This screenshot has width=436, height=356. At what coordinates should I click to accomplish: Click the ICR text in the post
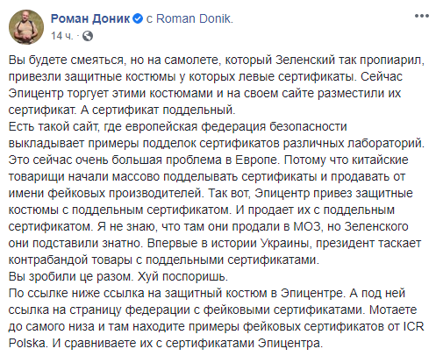tap(413, 326)
